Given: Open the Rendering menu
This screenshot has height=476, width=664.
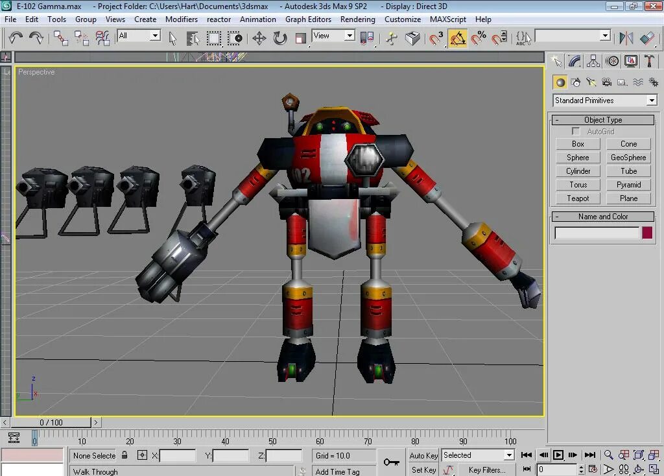Looking at the screenshot, I should [x=358, y=19].
